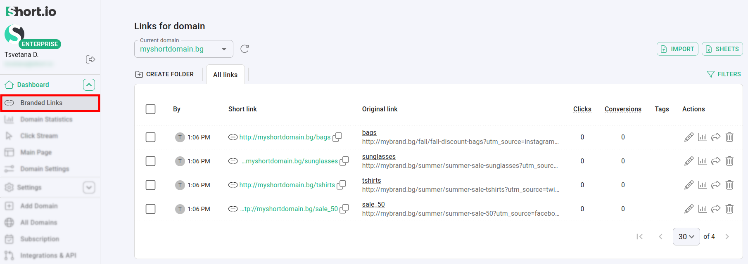Screen dimensions: 748x264
Task: Open the FILTERS panel
Action: click(724, 74)
